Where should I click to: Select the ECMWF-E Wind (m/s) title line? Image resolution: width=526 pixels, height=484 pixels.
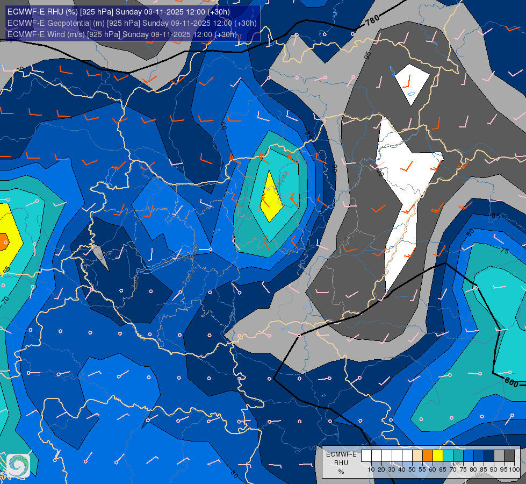click(122, 34)
